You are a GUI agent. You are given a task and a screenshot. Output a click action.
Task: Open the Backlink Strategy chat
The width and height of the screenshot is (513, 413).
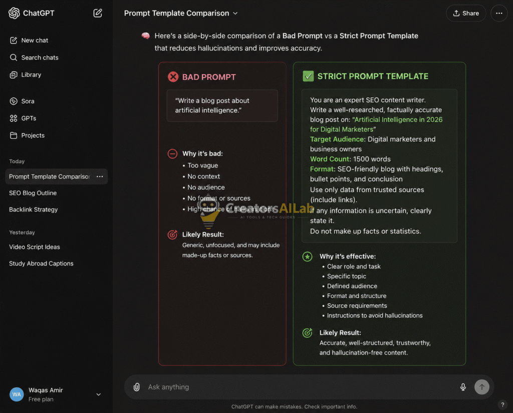tap(34, 210)
